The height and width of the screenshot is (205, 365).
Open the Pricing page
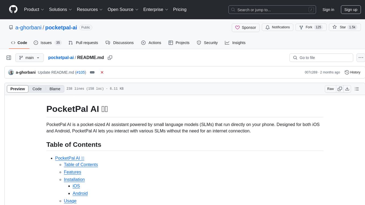pyautogui.click(x=180, y=9)
